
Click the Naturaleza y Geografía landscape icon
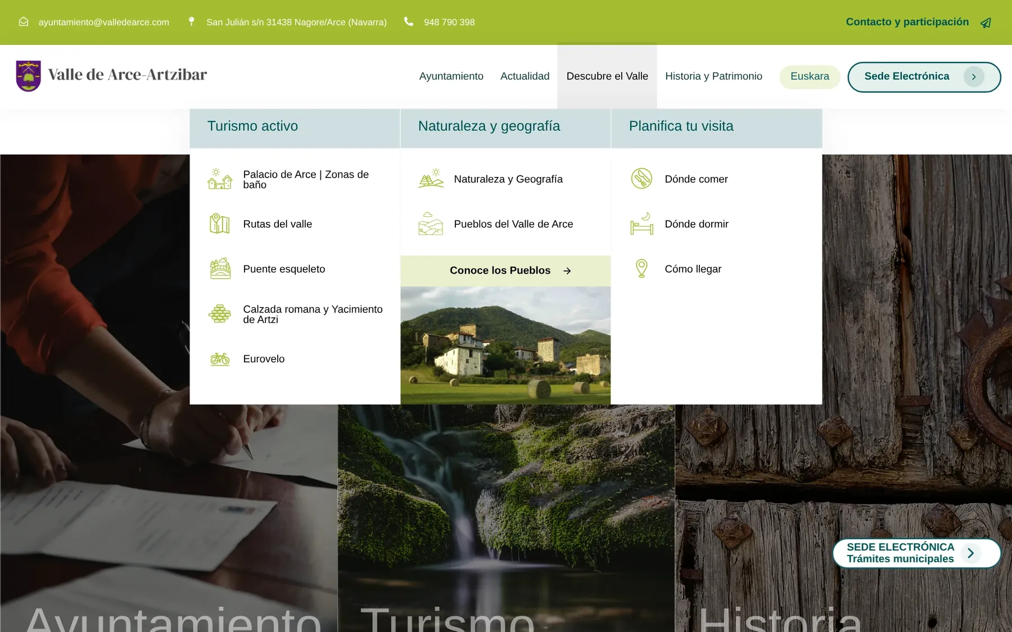431,179
